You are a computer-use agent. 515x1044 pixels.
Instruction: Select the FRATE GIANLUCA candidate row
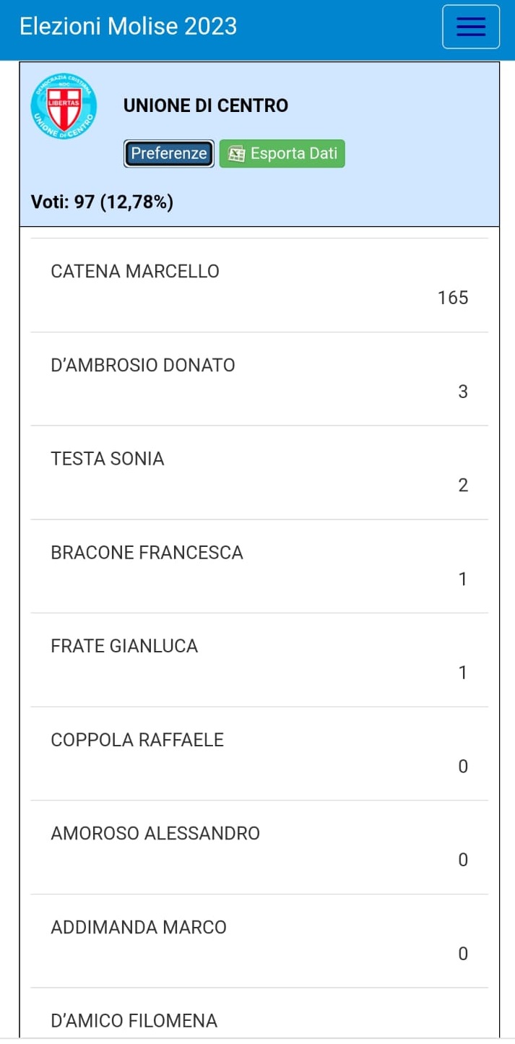tap(259, 660)
